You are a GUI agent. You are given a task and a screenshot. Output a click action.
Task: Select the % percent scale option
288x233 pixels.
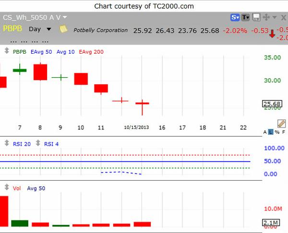(277, 132)
